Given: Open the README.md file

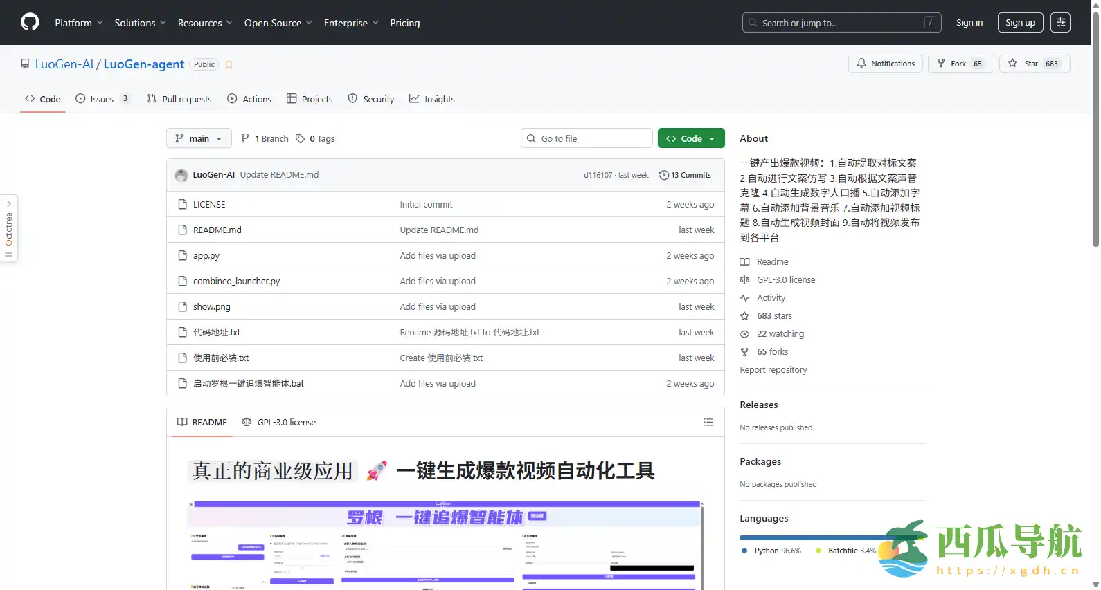Looking at the screenshot, I should click(x=217, y=230).
